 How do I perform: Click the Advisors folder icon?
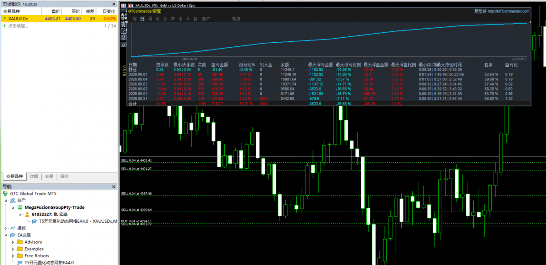(20, 242)
